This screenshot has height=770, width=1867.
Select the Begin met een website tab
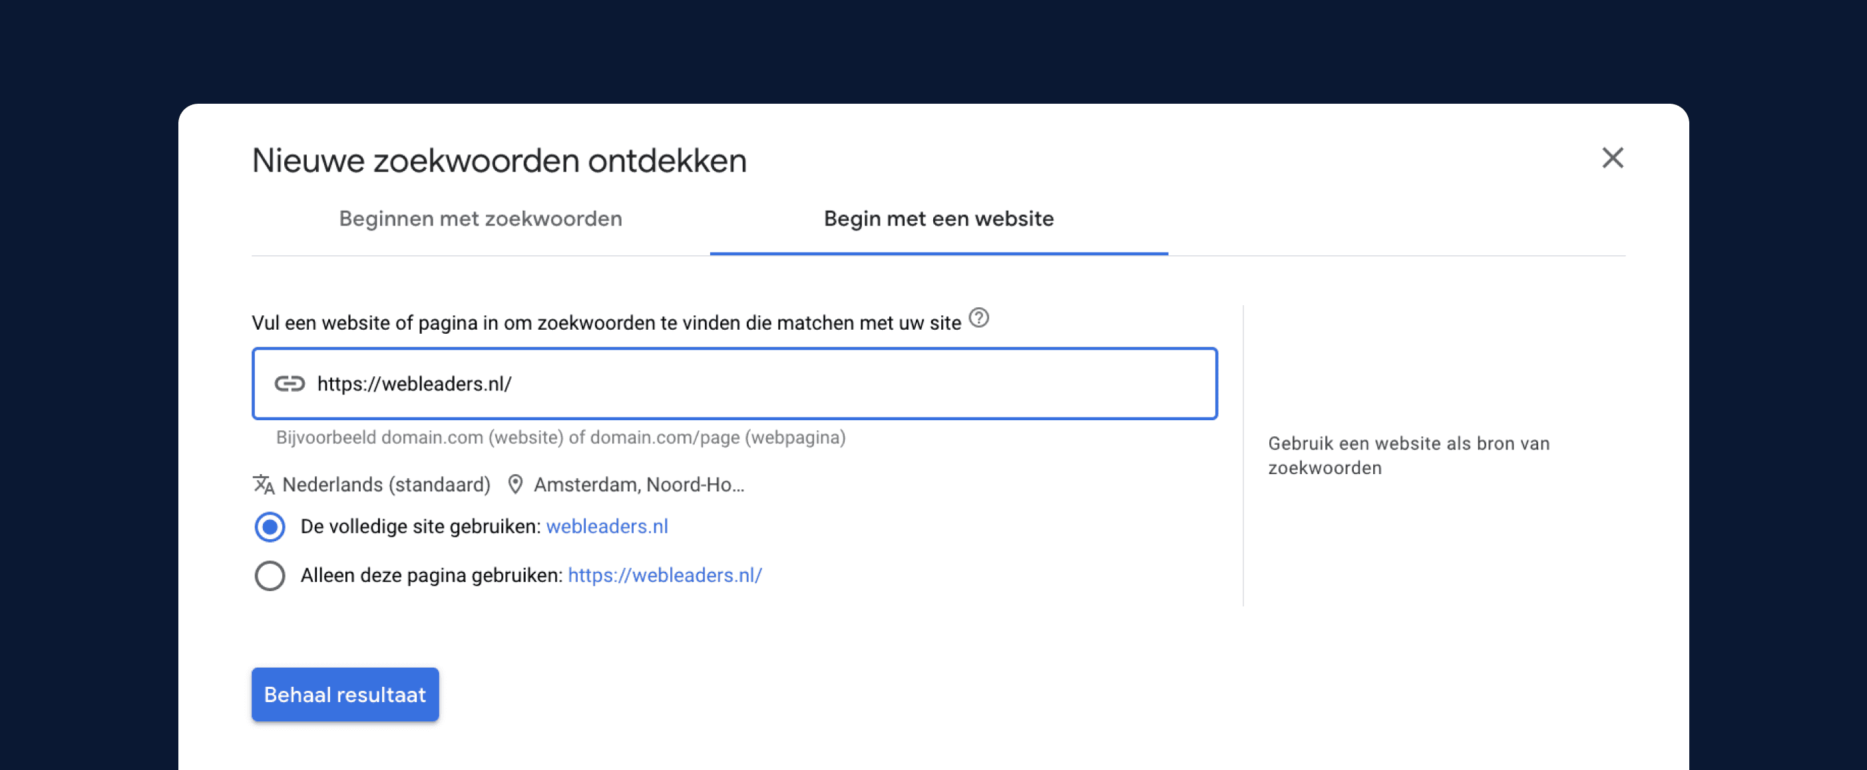click(938, 219)
